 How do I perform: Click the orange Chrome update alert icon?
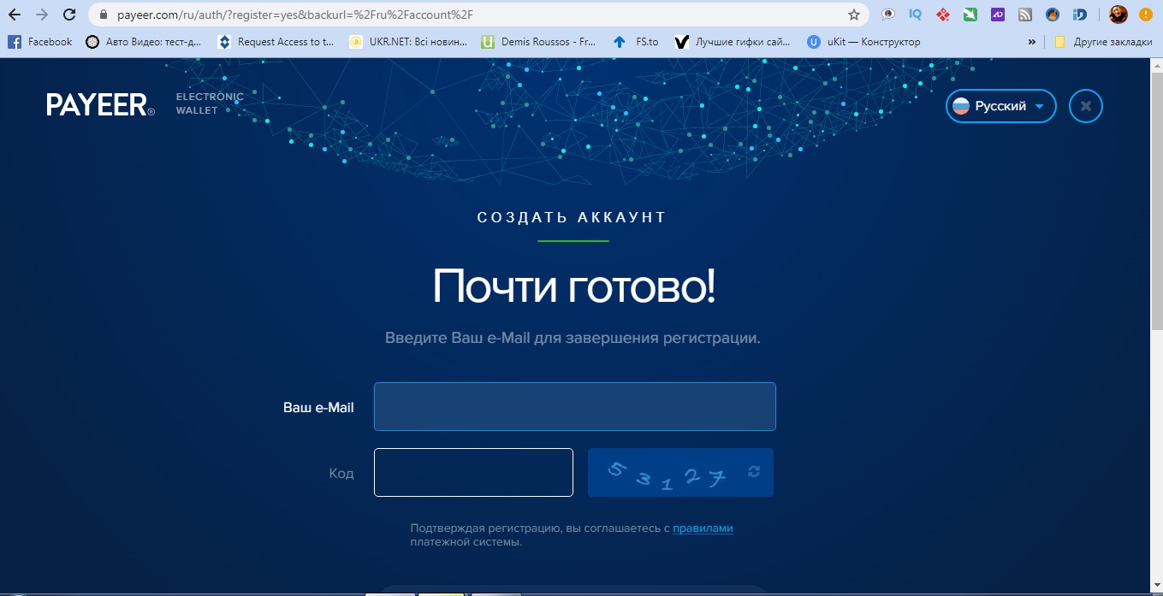pos(1146,15)
